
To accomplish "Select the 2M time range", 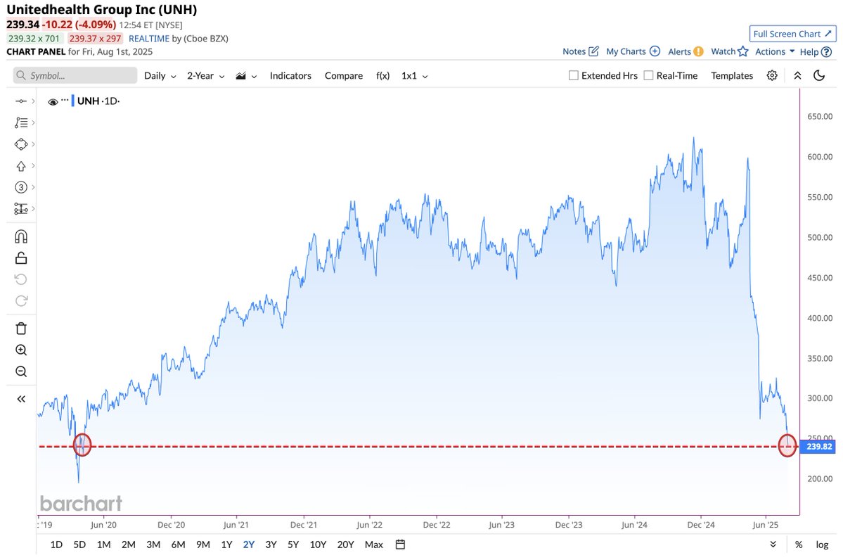I will 129,545.
